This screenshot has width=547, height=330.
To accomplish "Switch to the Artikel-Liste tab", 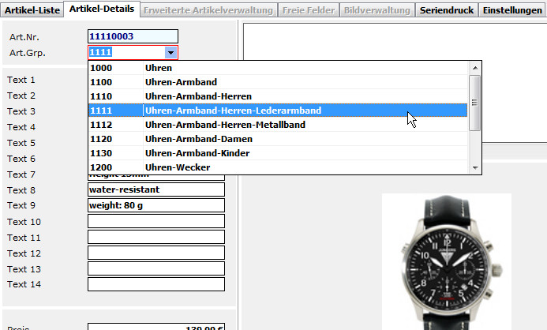I will tap(32, 9).
